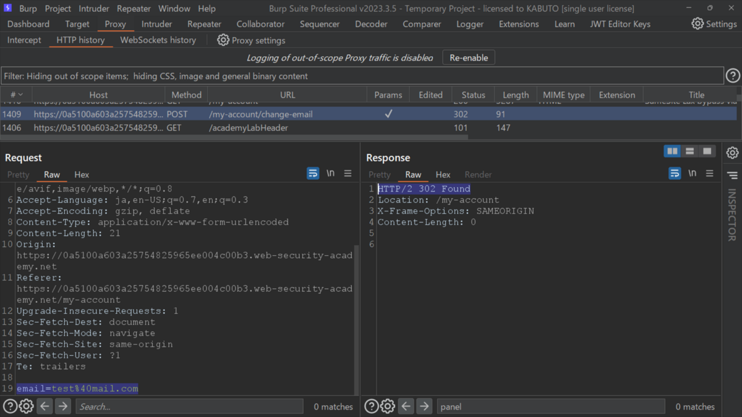742x417 pixels.
Task: Click the Re-enable logging button
Action: [x=469, y=57]
